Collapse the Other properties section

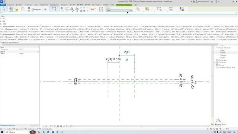[x=38, y=52]
